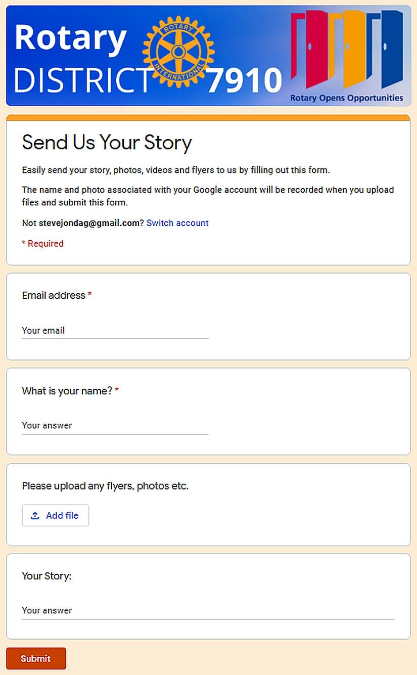The height and width of the screenshot is (675, 417).
Task: Click the Switch account link
Action: coord(177,223)
